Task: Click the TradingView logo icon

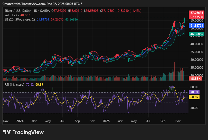Action: click(7, 132)
